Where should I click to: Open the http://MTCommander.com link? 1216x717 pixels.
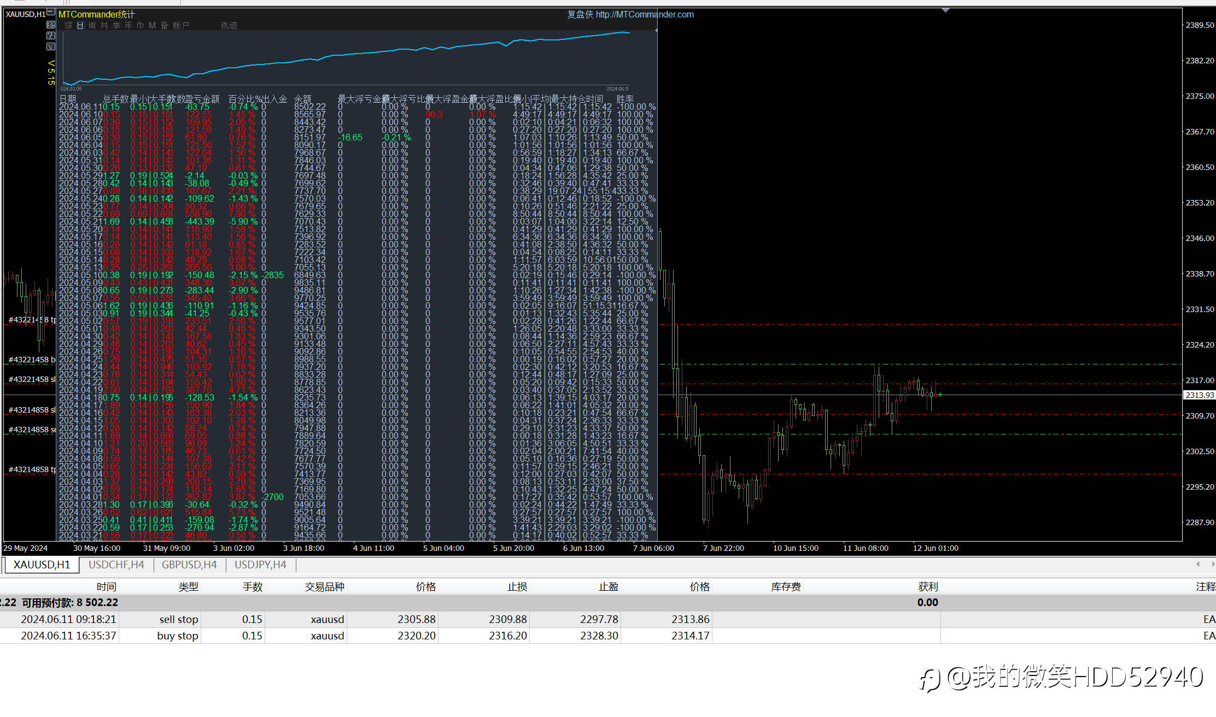coord(645,14)
